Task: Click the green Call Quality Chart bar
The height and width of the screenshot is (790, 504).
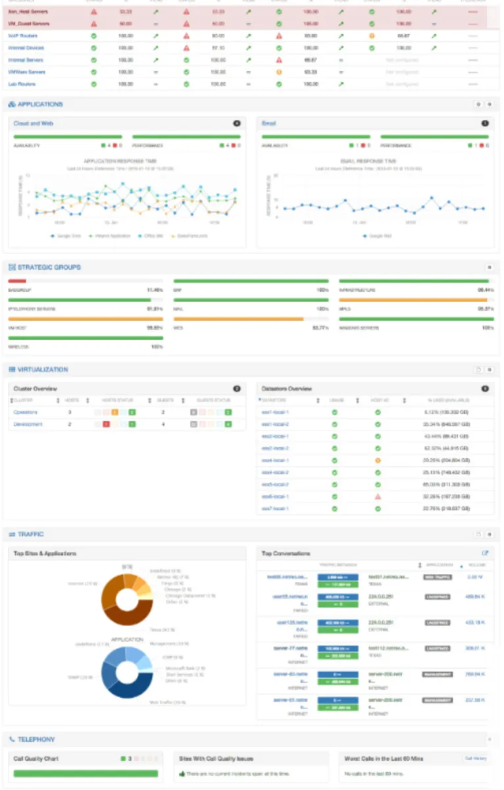Action: tap(86, 774)
